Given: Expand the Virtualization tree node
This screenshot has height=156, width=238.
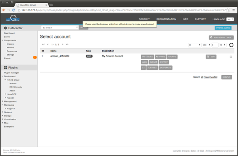Looking at the screenshot, I should tap(3, 119).
